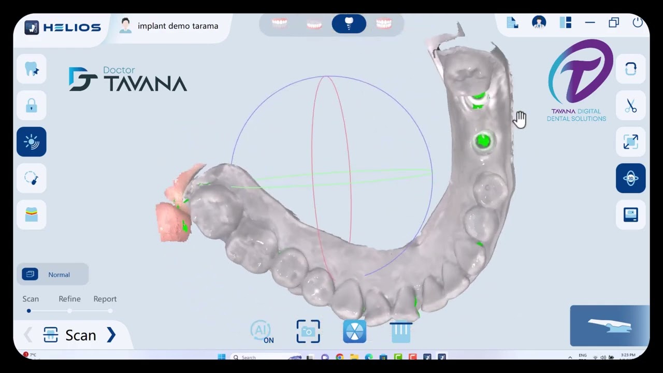Select the dashed circle cut-out tool
Screen dimensions: 663x373
tap(32, 178)
